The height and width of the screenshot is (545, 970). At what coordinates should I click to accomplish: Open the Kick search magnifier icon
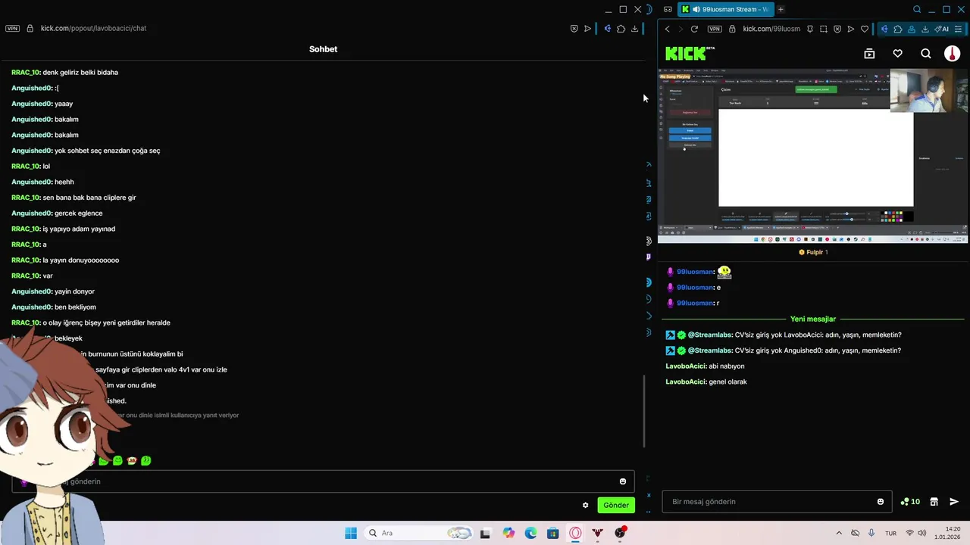925,54
